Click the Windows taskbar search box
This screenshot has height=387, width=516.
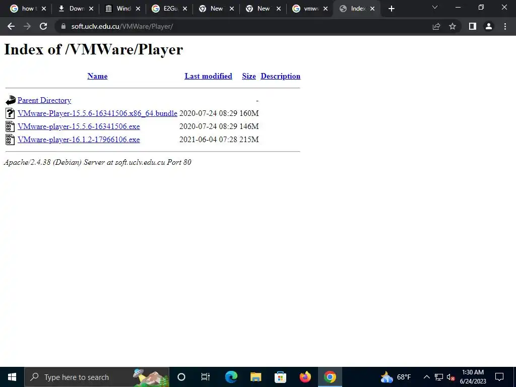(97, 377)
